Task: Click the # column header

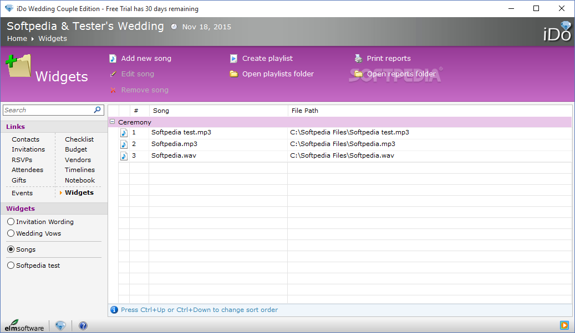Action: 139,111
